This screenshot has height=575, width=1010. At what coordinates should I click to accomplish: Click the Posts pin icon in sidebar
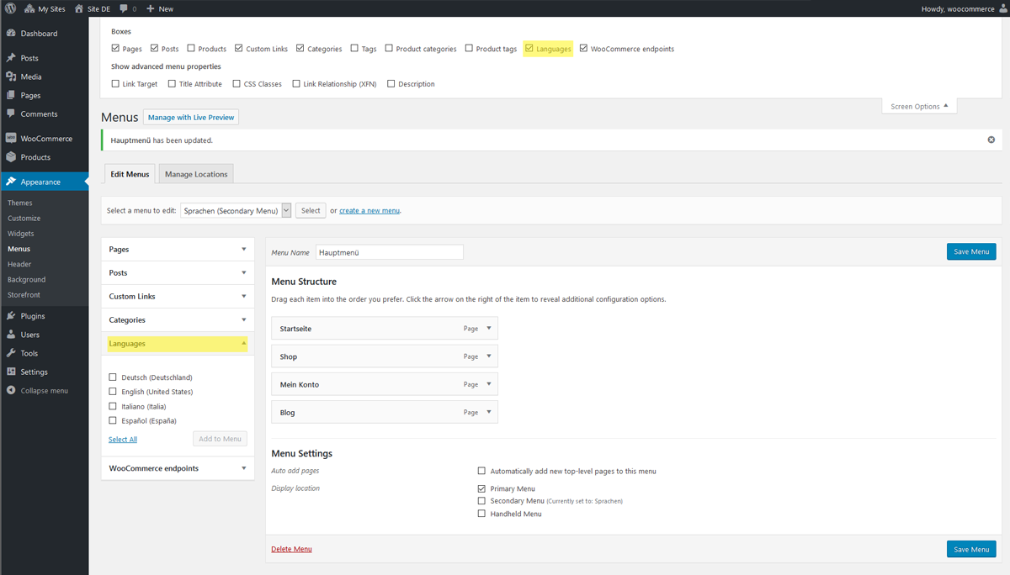coord(11,58)
